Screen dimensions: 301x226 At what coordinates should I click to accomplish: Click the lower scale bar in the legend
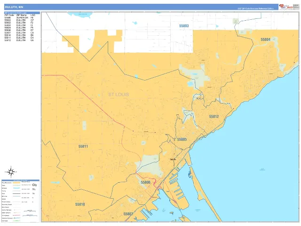click(30, 216)
